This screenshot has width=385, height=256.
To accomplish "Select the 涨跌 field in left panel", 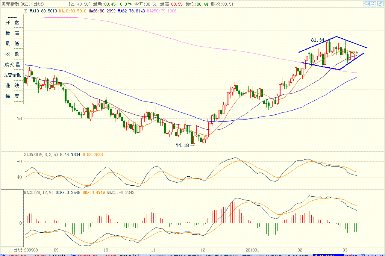I will tap(12, 86).
